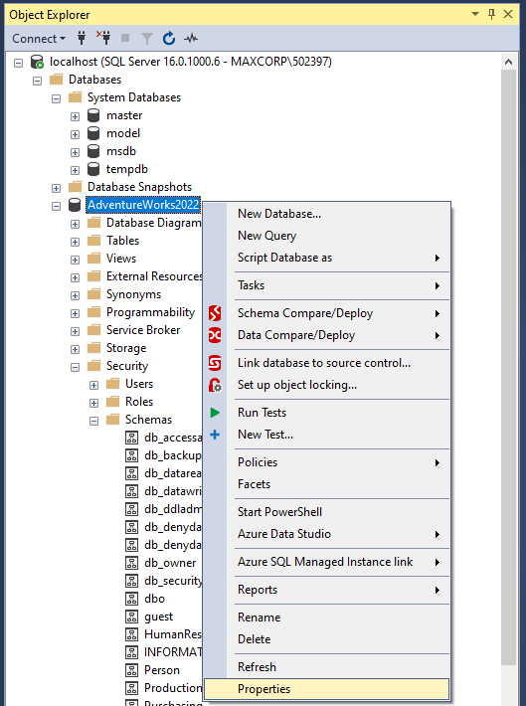Collapse the AdventureWorks2022 database node
Viewport: 526px width, 706px height.
pyautogui.click(x=56, y=206)
